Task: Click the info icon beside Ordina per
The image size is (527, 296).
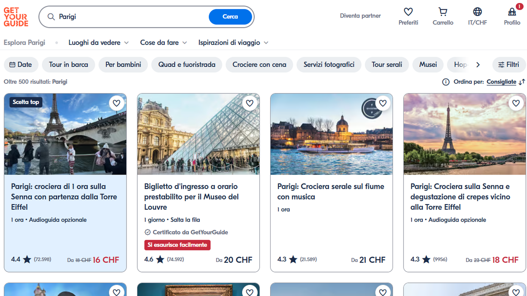Action: (446, 82)
